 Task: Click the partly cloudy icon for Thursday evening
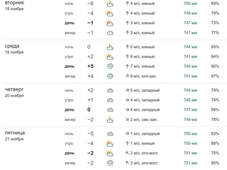tap(110, 120)
